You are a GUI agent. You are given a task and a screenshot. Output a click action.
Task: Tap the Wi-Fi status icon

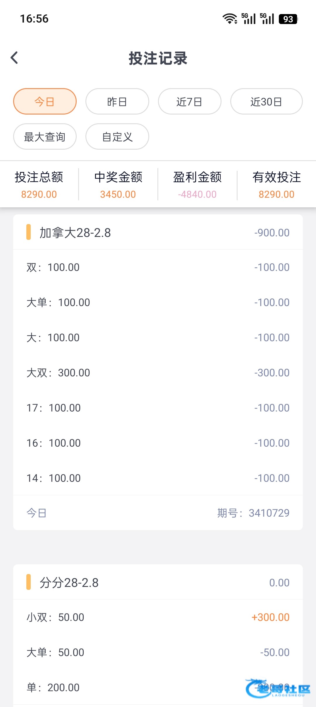pyautogui.click(x=230, y=19)
